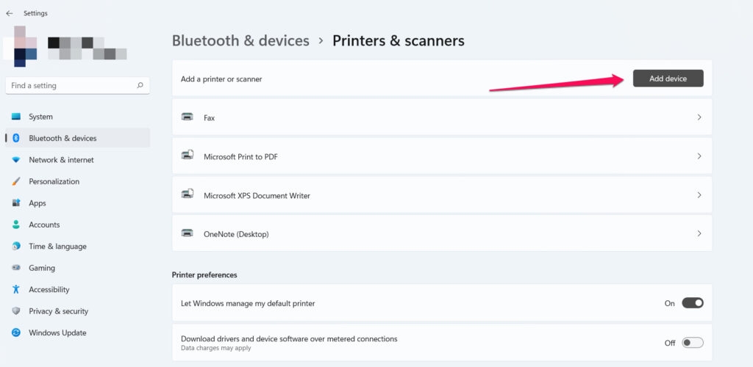Click Bluetooth & devices breadcrumb link
Image resolution: width=753 pixels, height=367 pixels.
click(x=240, y=40)
